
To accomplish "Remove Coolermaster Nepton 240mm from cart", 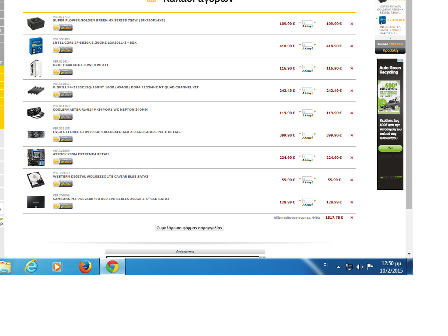I will [352, 113].
